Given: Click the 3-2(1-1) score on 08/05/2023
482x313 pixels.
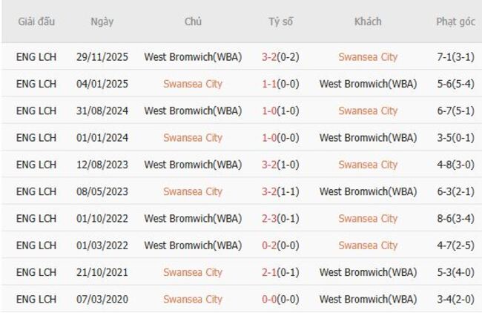Looking at the screenshot, I should pos(280,191).
